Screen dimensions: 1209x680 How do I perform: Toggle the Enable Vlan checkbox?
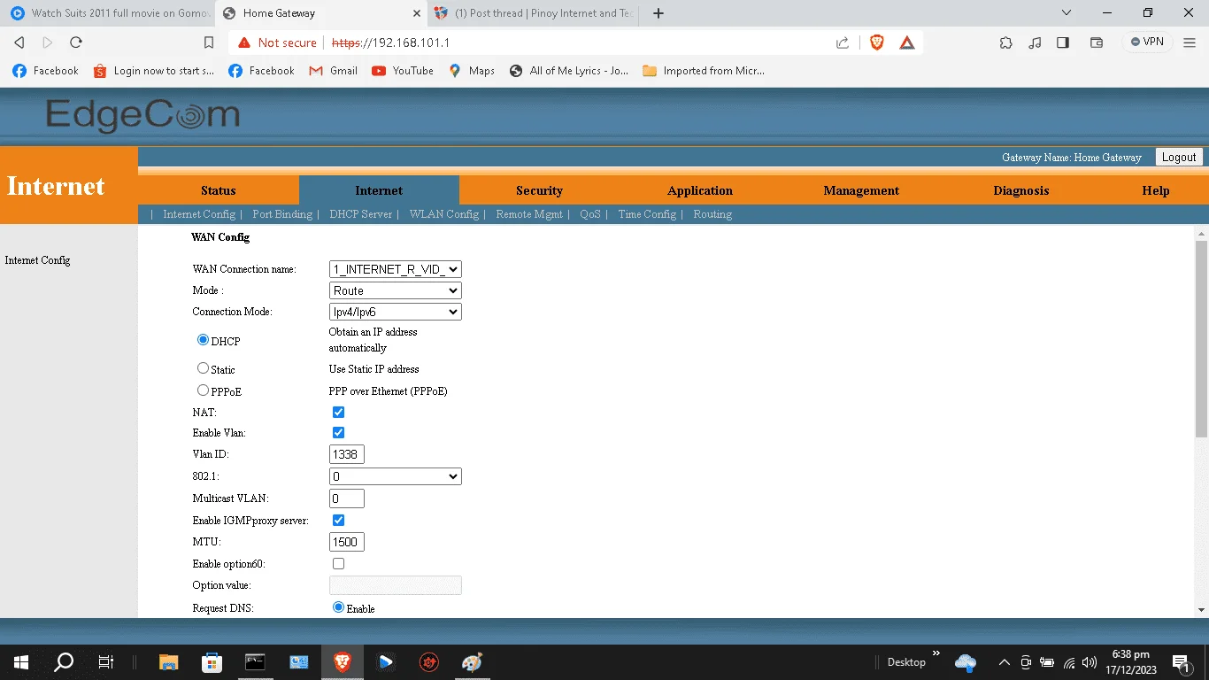338,432
